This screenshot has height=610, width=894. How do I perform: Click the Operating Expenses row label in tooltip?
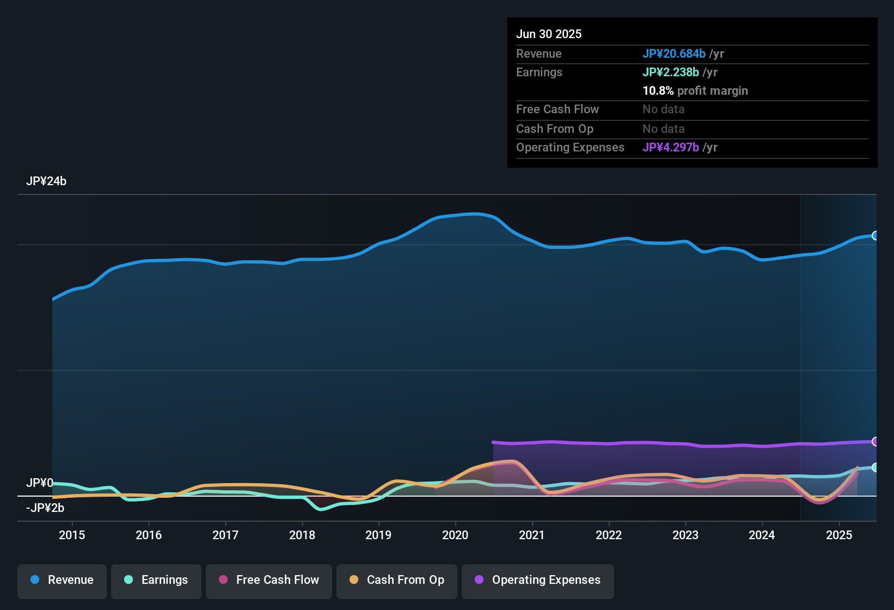[570, 147]
